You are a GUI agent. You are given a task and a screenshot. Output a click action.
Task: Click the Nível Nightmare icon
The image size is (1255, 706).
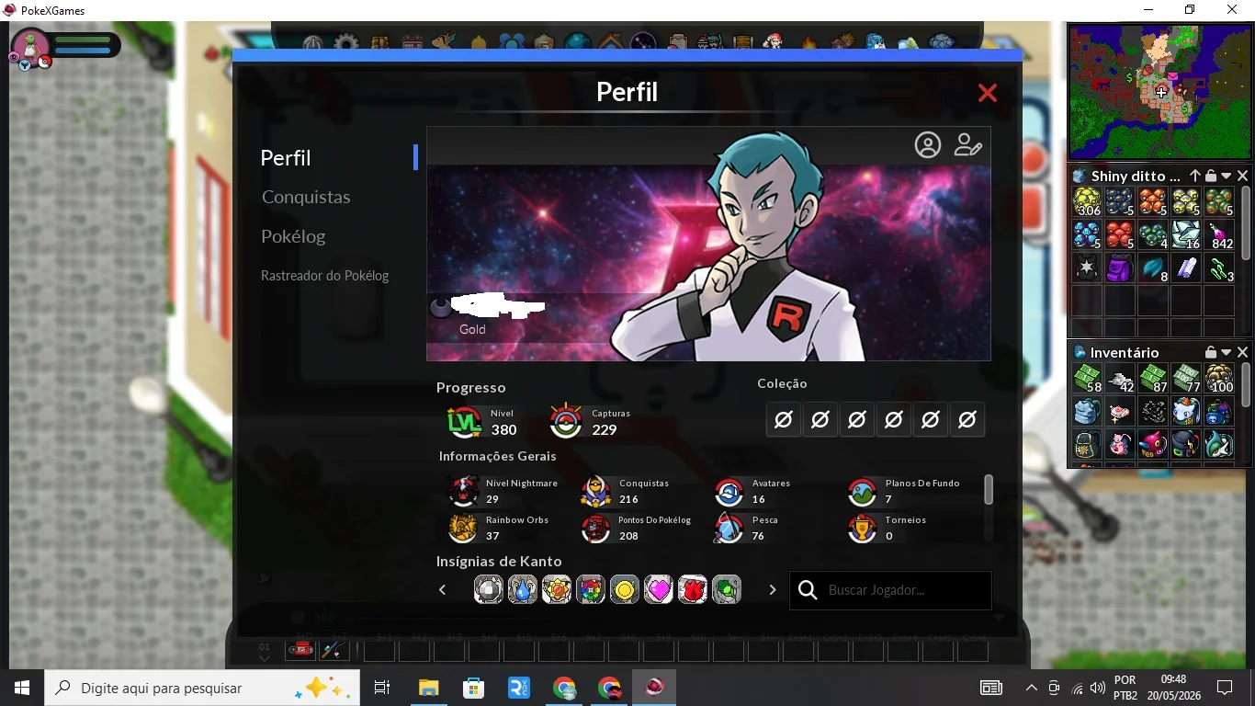(464, 492)
